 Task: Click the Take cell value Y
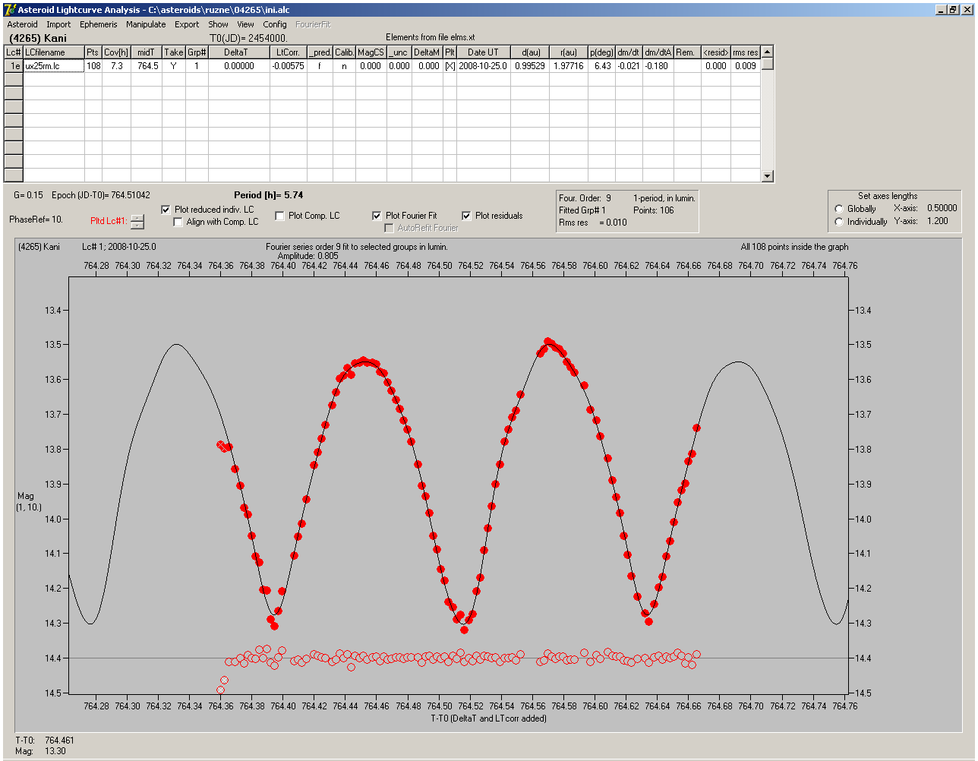tap(174, 66)
